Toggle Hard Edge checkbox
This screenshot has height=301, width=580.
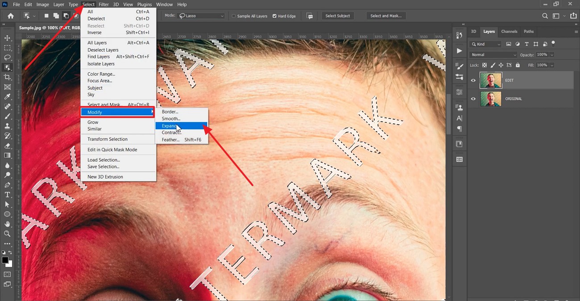coord(274,16)
